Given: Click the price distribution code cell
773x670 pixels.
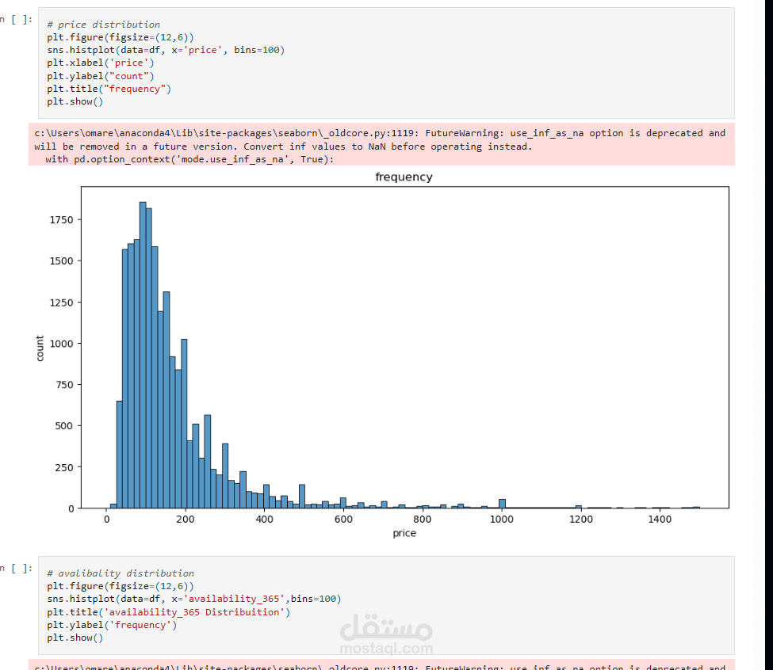Looking at the screenshot, I should tap(386, 63).
